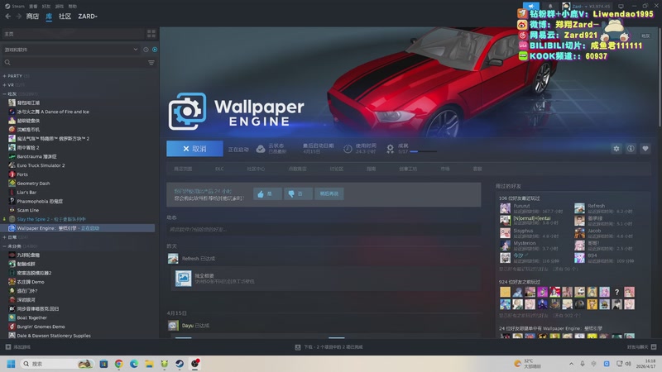Open the 游戏和软件 filter dropdown
Screen dimensions: 662x372
70,50
